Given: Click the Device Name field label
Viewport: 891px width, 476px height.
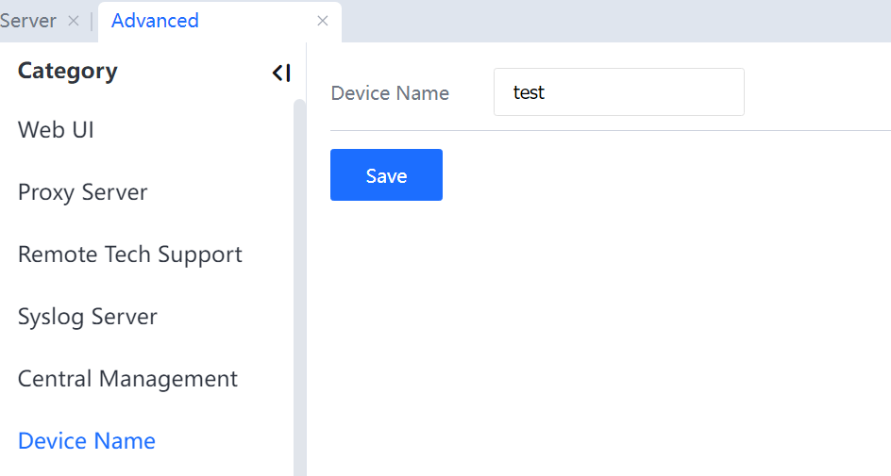Looking at the screenshot, I should pos(390,93).
